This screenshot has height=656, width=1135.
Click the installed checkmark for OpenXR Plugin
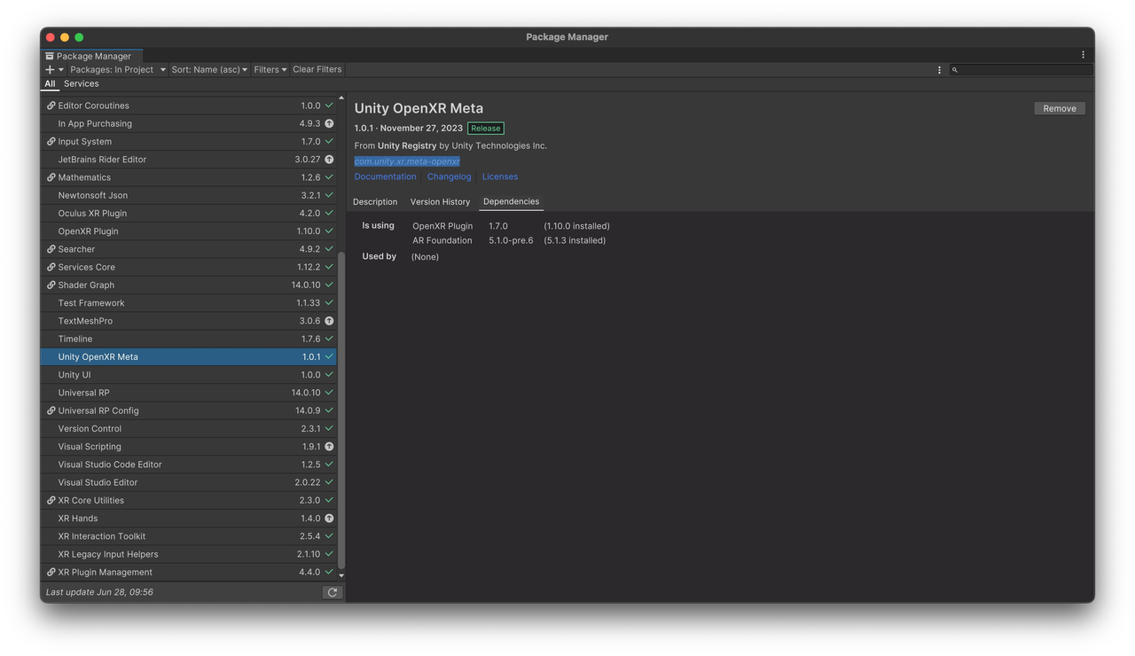(x=329, y=231)
